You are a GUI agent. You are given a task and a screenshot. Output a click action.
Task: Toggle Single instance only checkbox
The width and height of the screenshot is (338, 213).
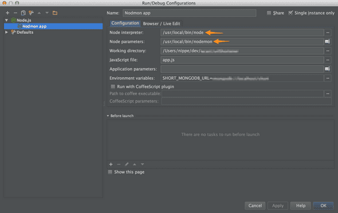[x=290, y=13]
